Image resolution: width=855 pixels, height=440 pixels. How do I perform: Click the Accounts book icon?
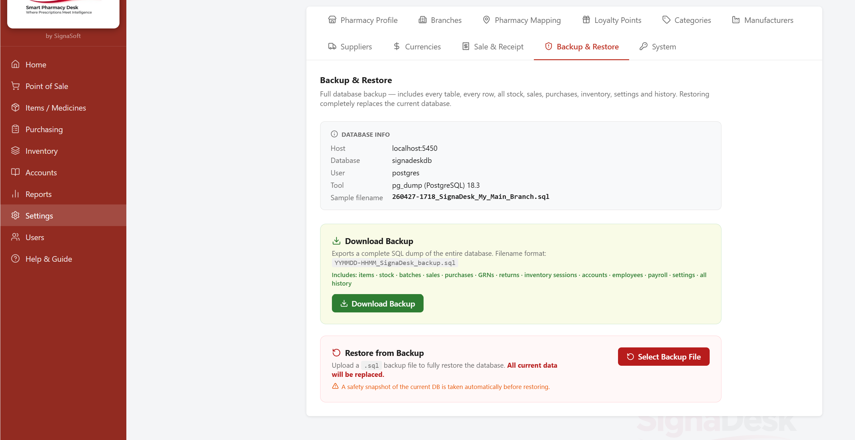15,172
